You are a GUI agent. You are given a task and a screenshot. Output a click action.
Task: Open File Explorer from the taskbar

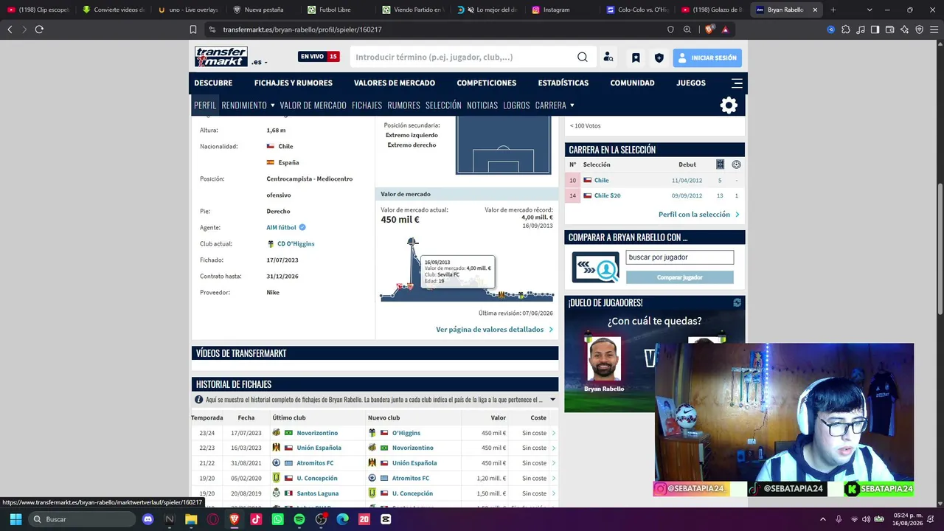click(x=191, y=519)
